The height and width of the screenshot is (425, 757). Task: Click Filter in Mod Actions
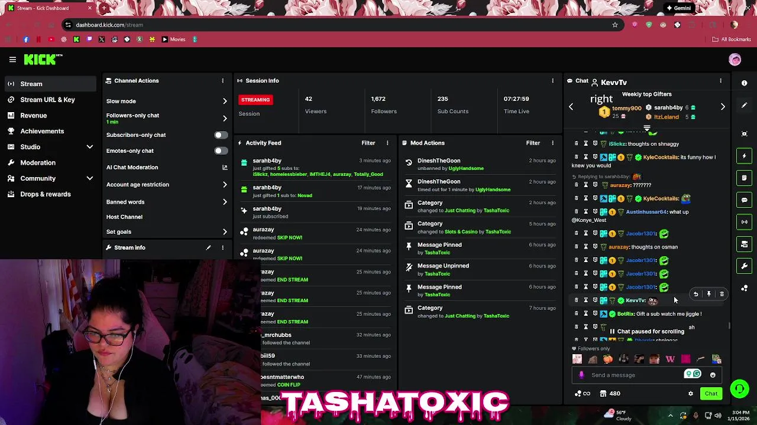[533, 143]
